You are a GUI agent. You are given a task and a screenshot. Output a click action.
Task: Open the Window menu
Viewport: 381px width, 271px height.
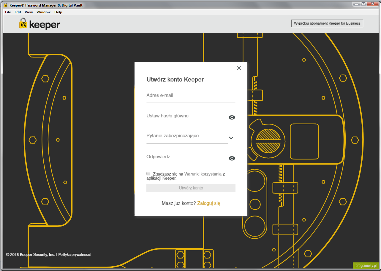[x=44, y=12]
